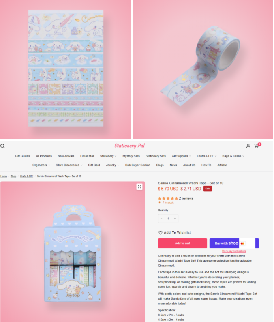Click the five-star review rating
Screen dimensions: 274x322
coord(168,198)
